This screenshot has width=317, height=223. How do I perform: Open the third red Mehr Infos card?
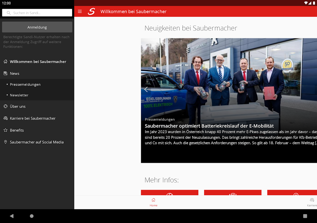tap(292, 192)
